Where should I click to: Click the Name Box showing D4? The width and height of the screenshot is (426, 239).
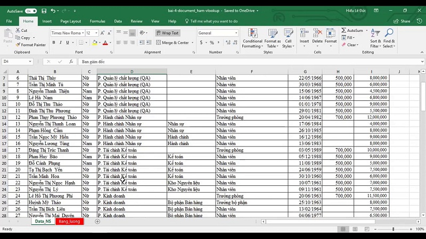[x=16, y=62]
